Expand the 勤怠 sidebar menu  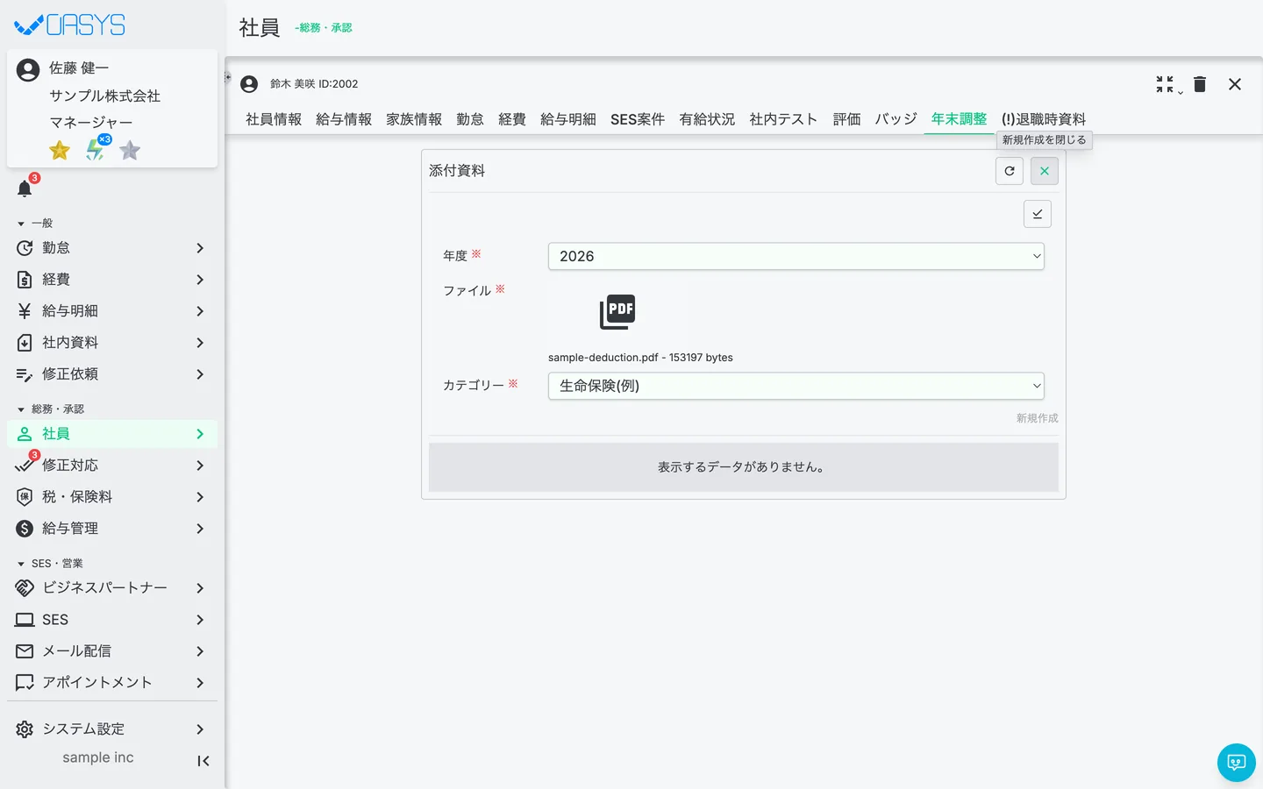tap(112, 248)
